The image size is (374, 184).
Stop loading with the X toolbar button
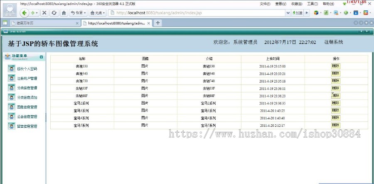coord(44,13)
